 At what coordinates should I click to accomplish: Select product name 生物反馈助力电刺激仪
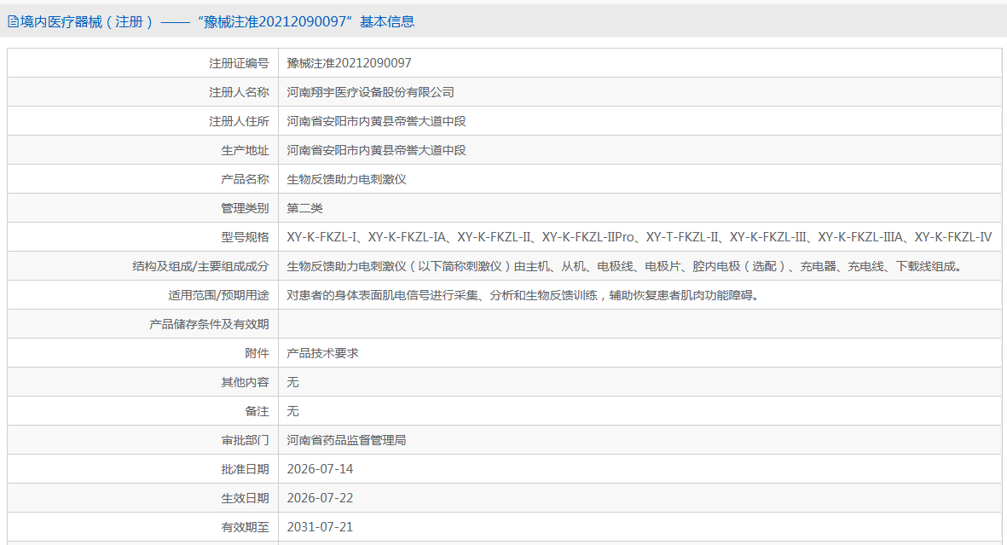[347, 178]
